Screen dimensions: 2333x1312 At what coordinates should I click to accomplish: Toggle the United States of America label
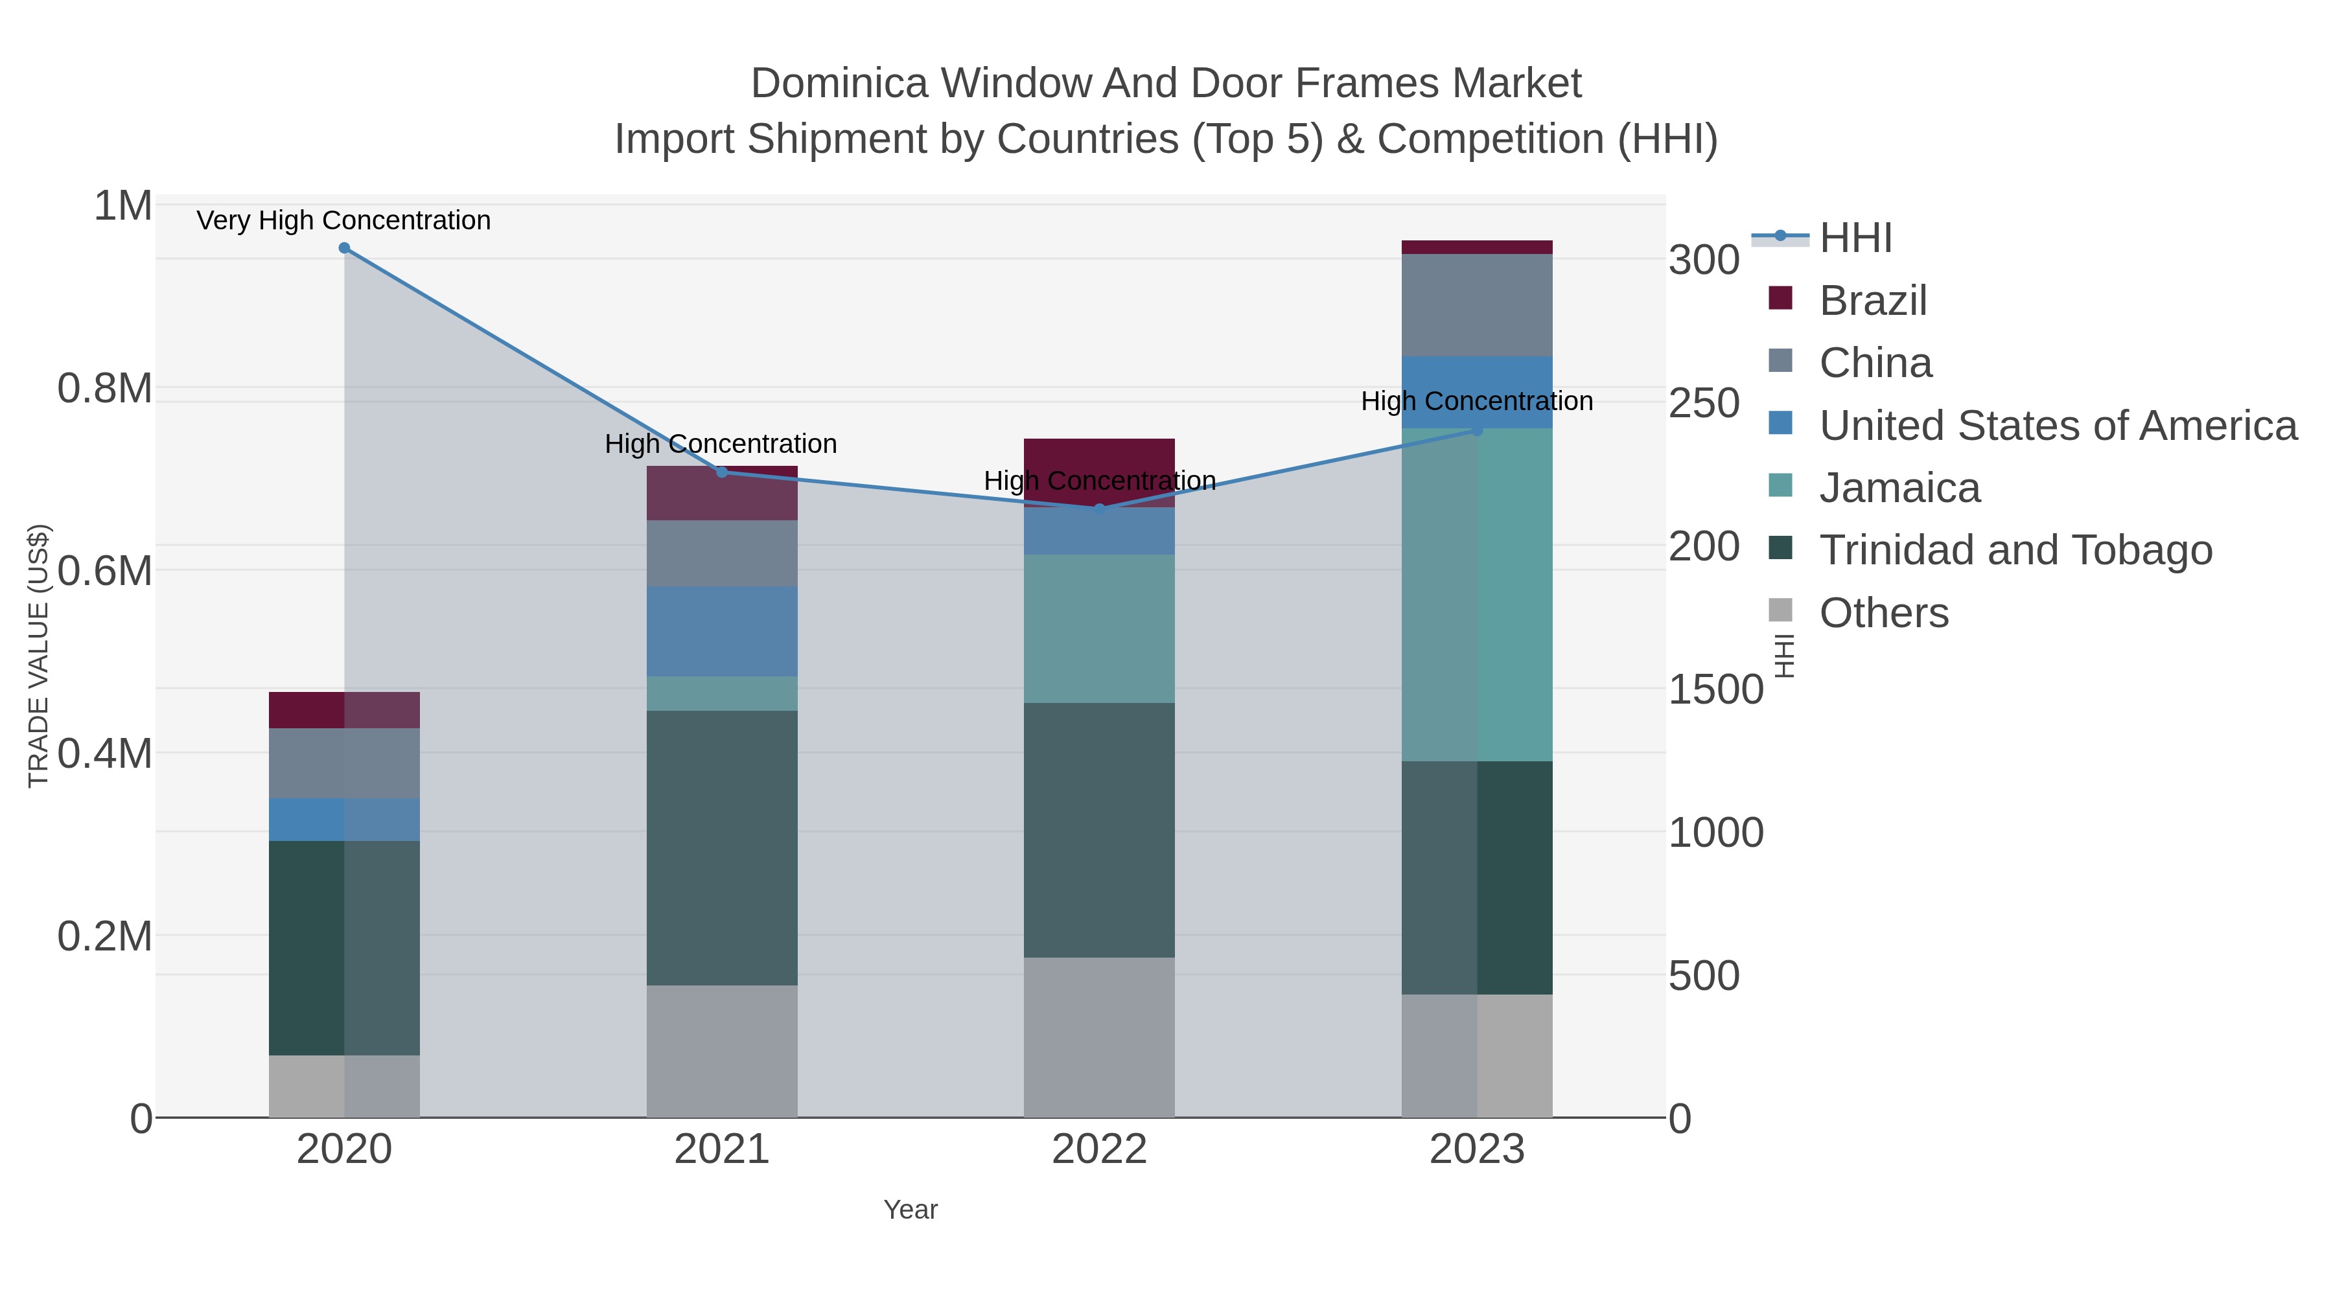2059,426
